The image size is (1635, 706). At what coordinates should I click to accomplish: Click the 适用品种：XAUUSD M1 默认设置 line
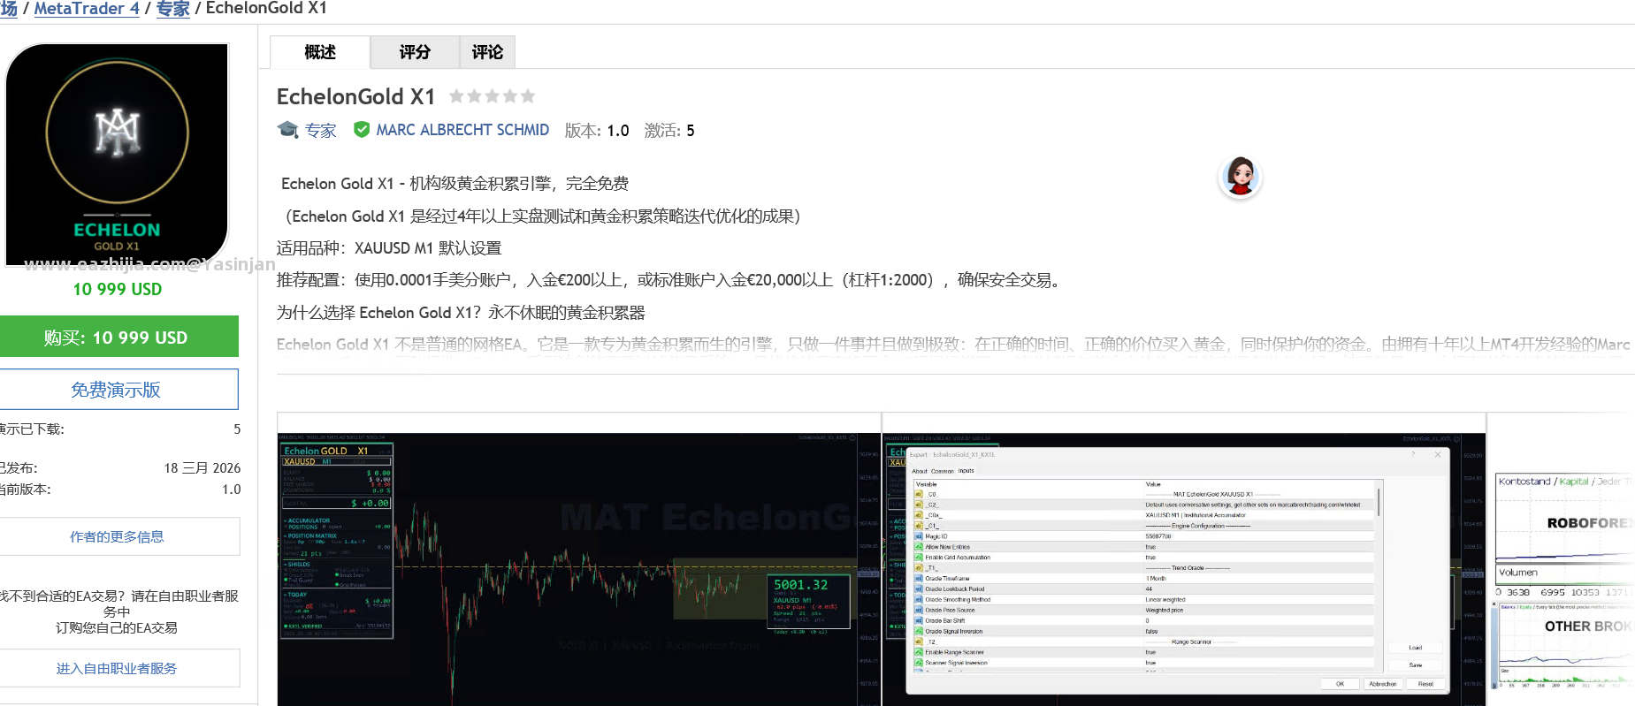(389, 248)
